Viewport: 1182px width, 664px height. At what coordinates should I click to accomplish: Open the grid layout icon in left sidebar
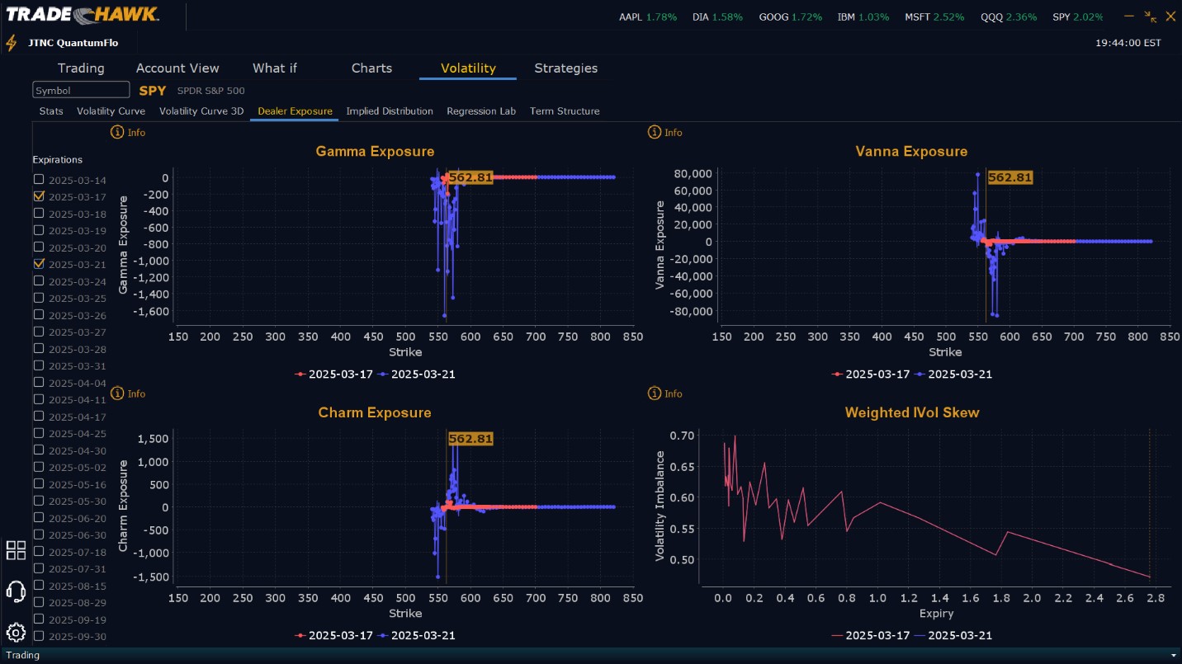pos(16,550)
